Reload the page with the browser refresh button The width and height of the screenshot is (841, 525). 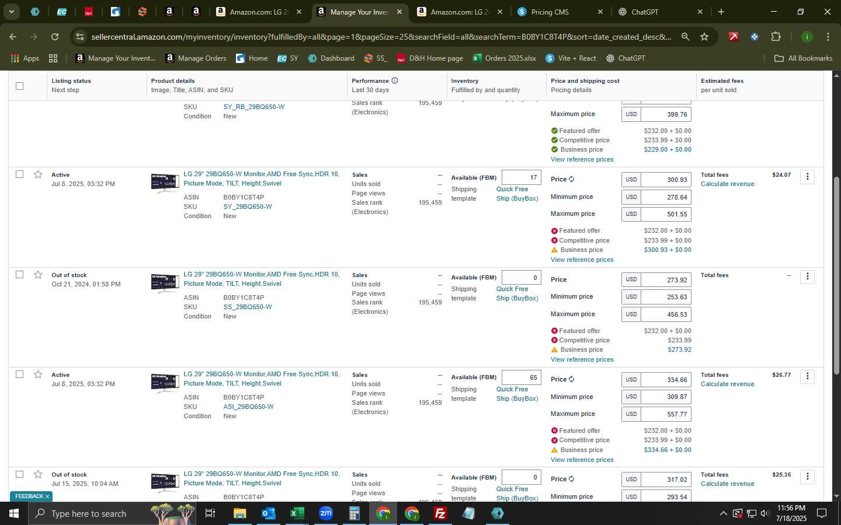(x=55, y=37)
